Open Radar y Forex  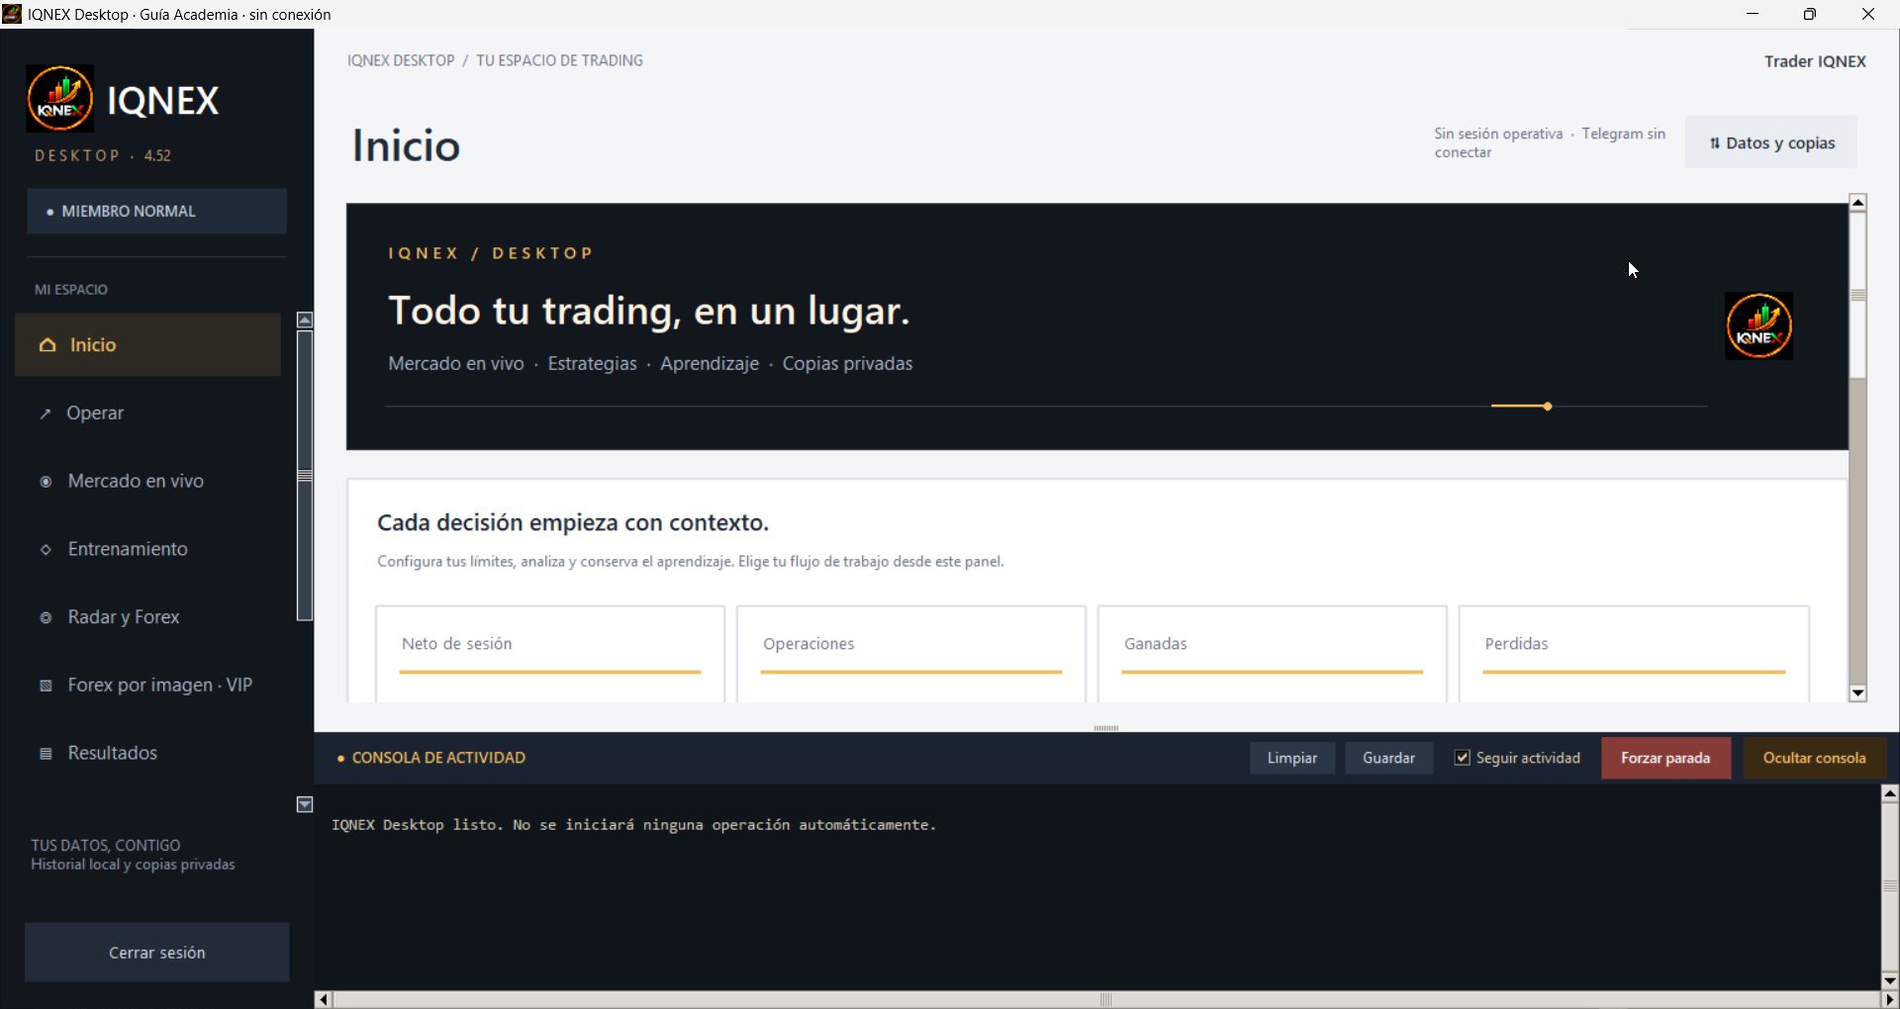[x=147, y=617]
